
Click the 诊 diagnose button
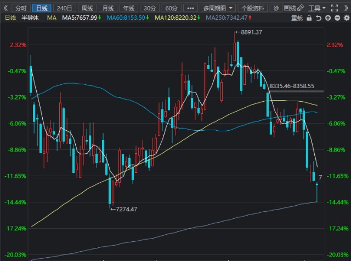point(276,8)
